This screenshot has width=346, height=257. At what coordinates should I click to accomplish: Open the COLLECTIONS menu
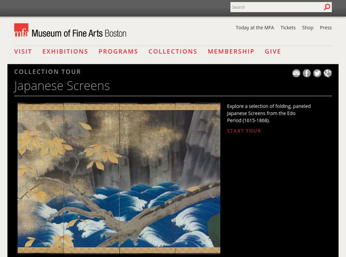pyautogui.click(x=173, y=51)
